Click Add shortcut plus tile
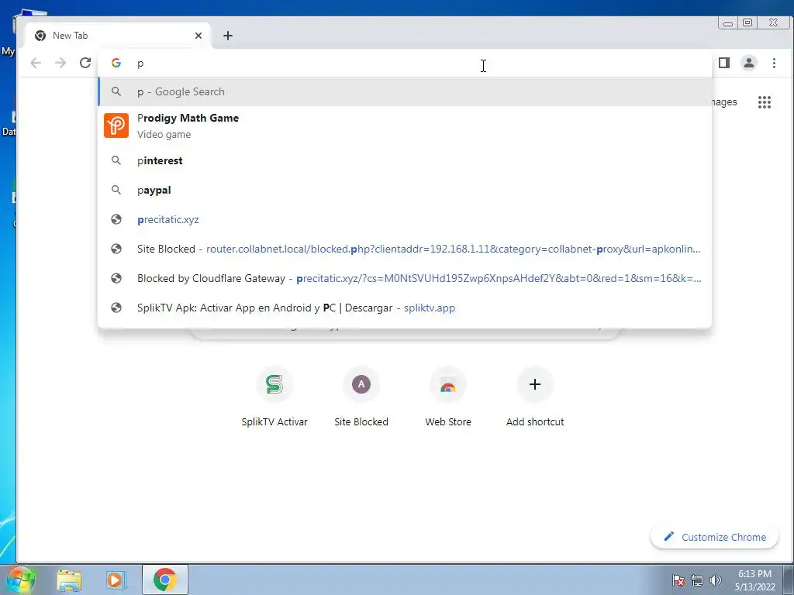The image size is (794, 595). pyautogui.click(x=535, y=397)
